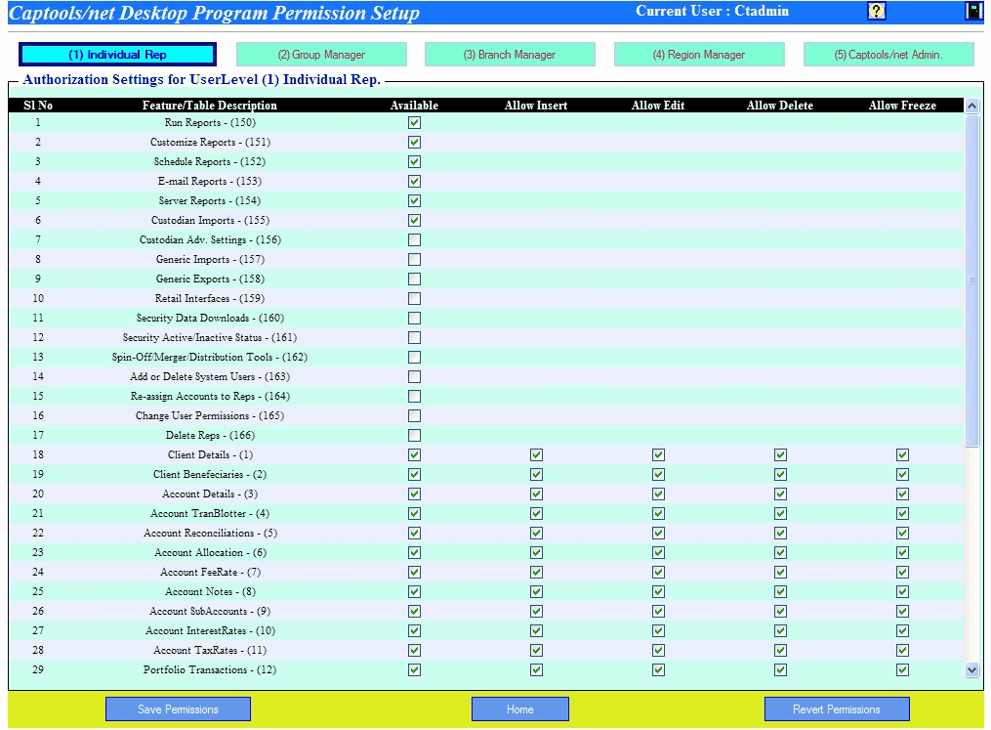Image resolution: width=991 pixels, height=730 pixels.
Task: Click the scrollbar up arrow in permissions list
Action: point(971,106)
